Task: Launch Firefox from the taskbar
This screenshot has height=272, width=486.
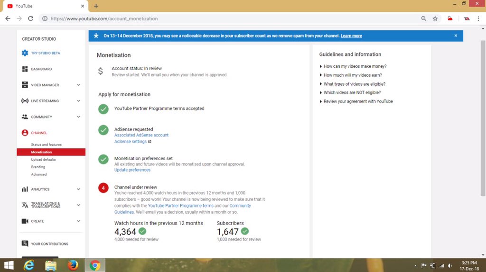Action: point(73,265)
